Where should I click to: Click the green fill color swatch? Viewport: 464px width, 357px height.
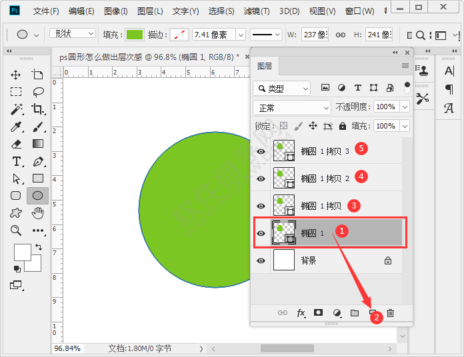[x=135, y=35]
